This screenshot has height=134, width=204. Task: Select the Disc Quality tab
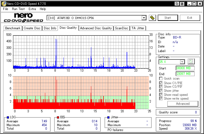(x=68, y=28)
